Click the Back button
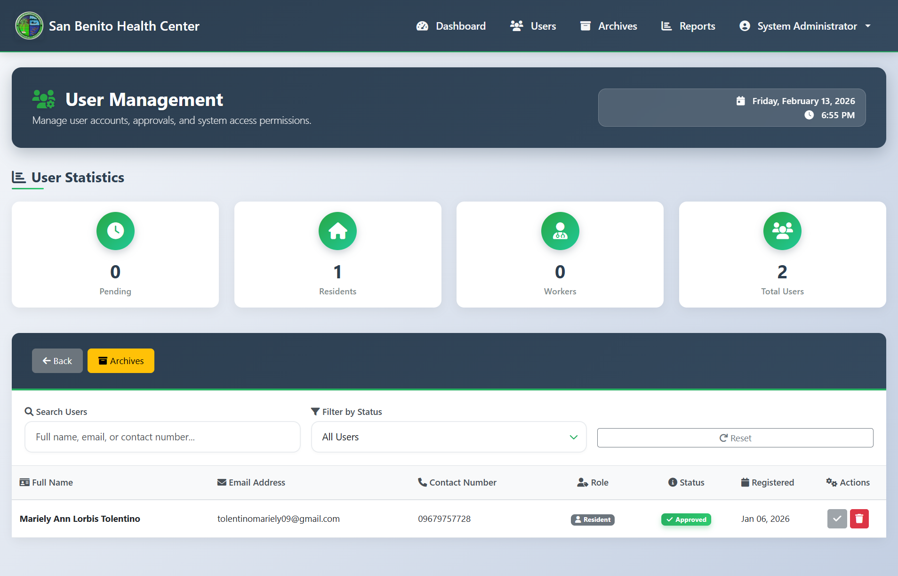Image resolution: width=898 pixels, height=576 pixels. (x=57, y=360)
